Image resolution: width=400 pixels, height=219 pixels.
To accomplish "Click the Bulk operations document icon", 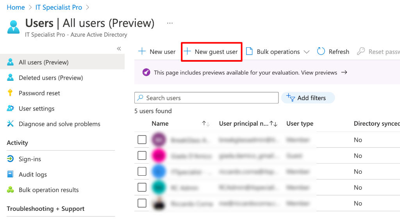I will (249, 51).
